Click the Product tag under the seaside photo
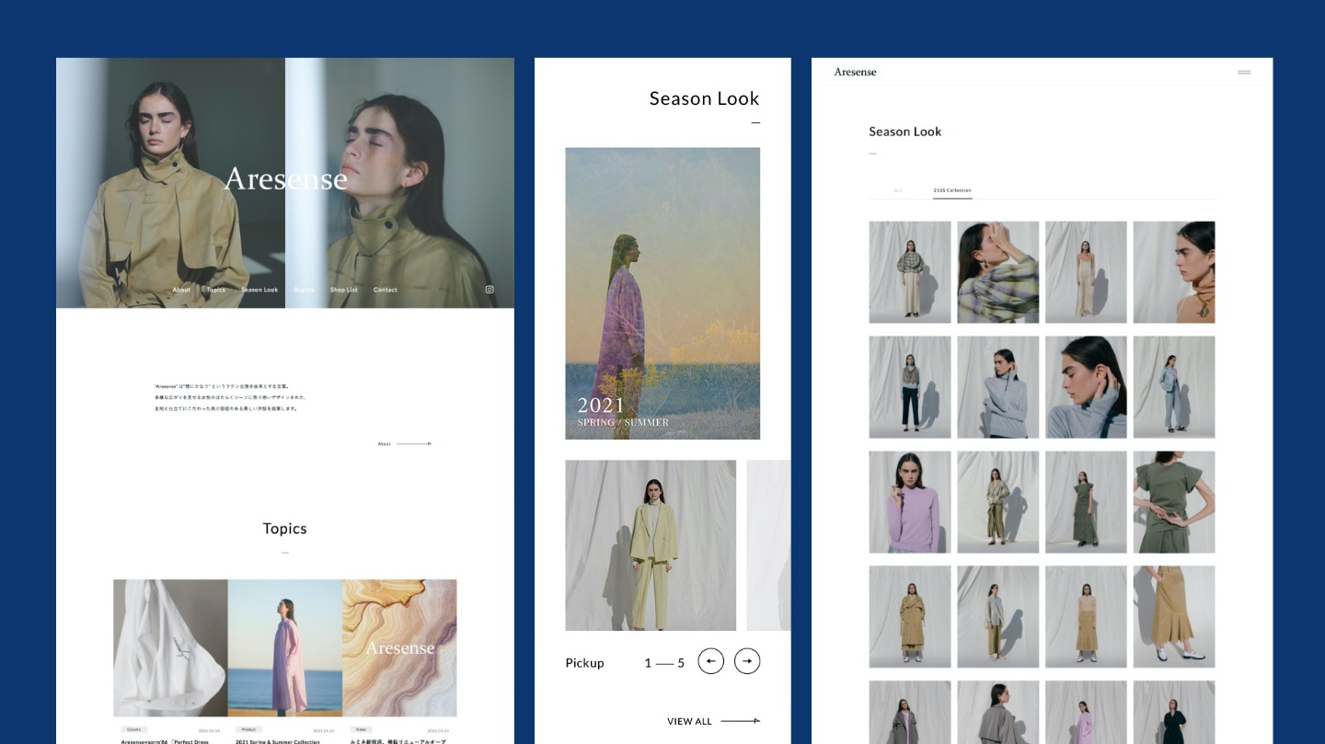Image resolution: width=1325 pixels, height=744 pixels. tap(248, 729)
